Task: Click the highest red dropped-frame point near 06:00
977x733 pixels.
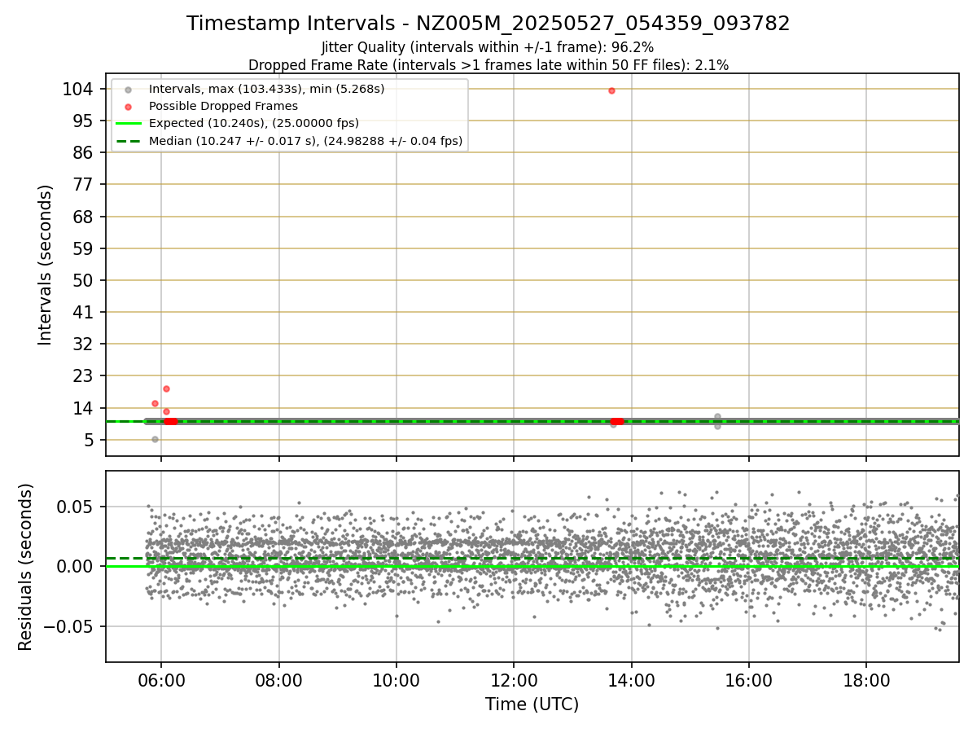Action: (166, 388)
